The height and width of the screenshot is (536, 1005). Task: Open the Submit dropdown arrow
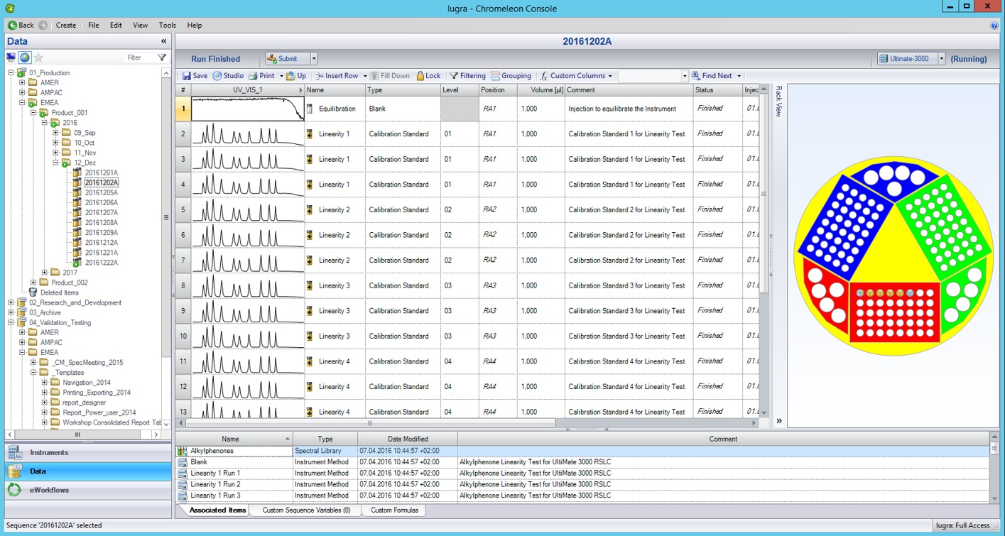(314, 59)
